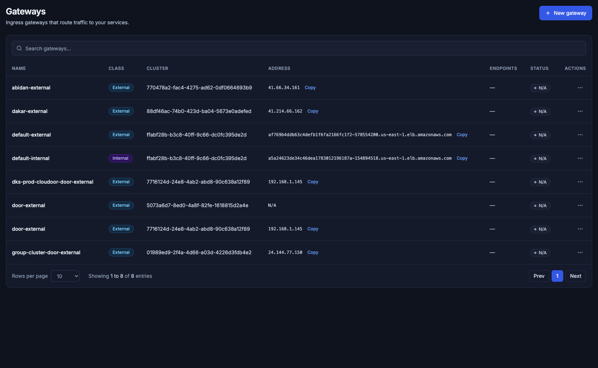Click the 'Showing 1 to 8 of 8 entries' text

click(120, 276)
